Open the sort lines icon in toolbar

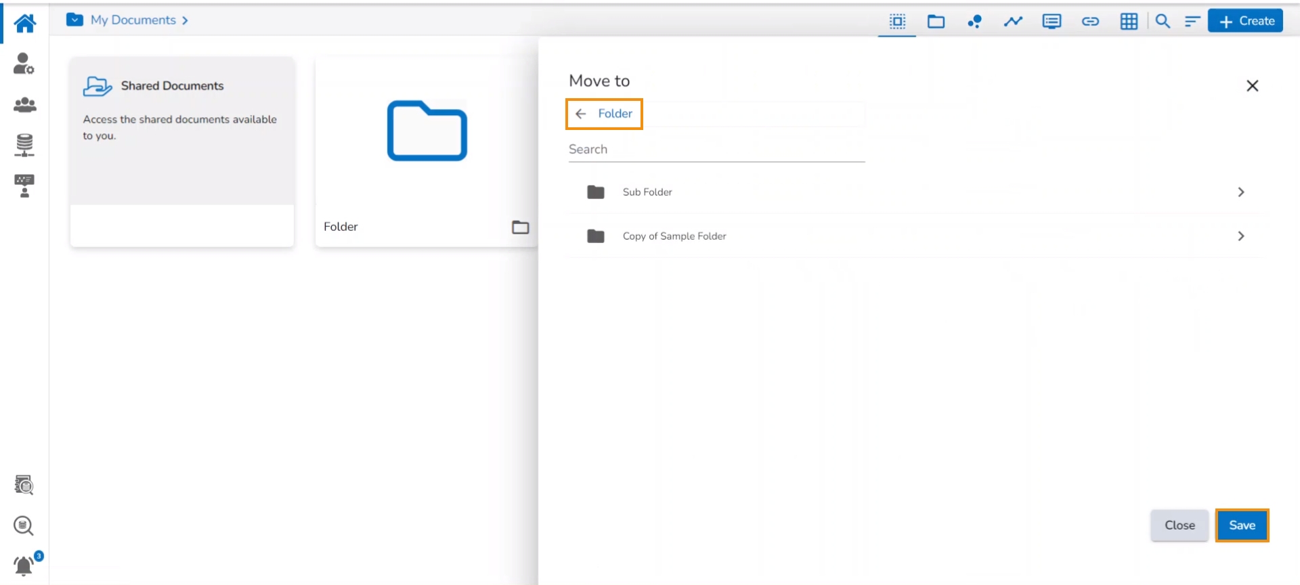1192,22
